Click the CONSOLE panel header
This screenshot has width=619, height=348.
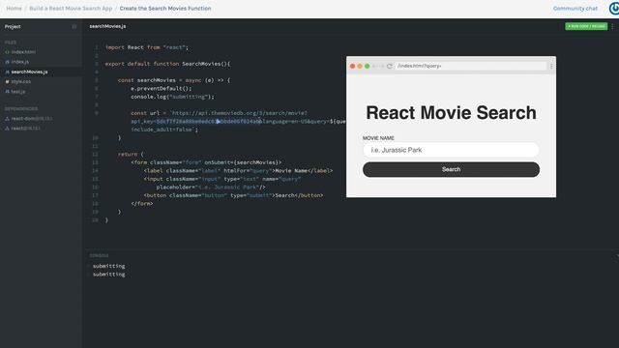[99, 255]
